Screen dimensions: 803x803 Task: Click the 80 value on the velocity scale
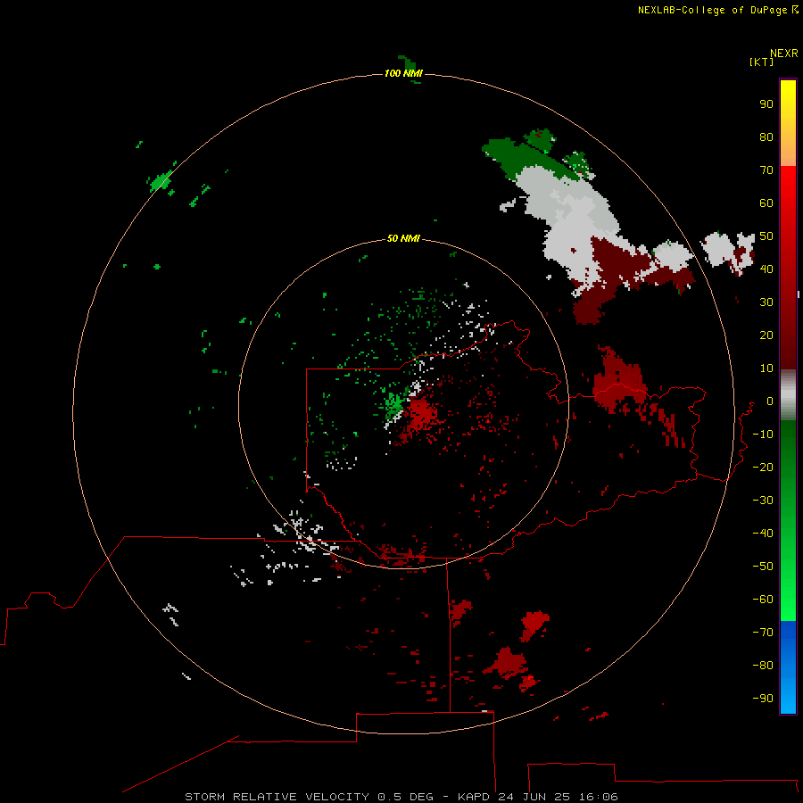766,137
